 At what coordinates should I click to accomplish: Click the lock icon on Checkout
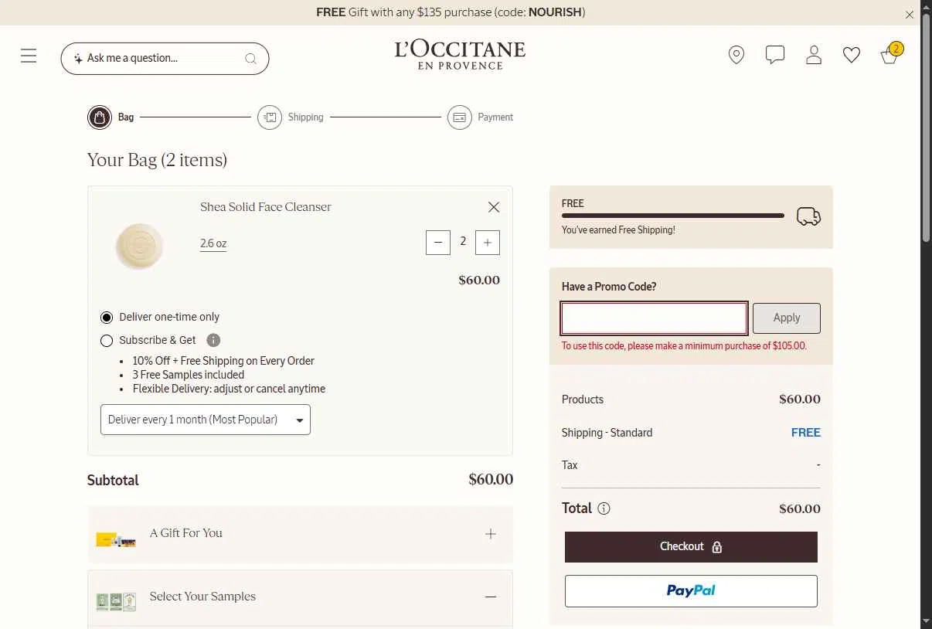pos(717,548)
